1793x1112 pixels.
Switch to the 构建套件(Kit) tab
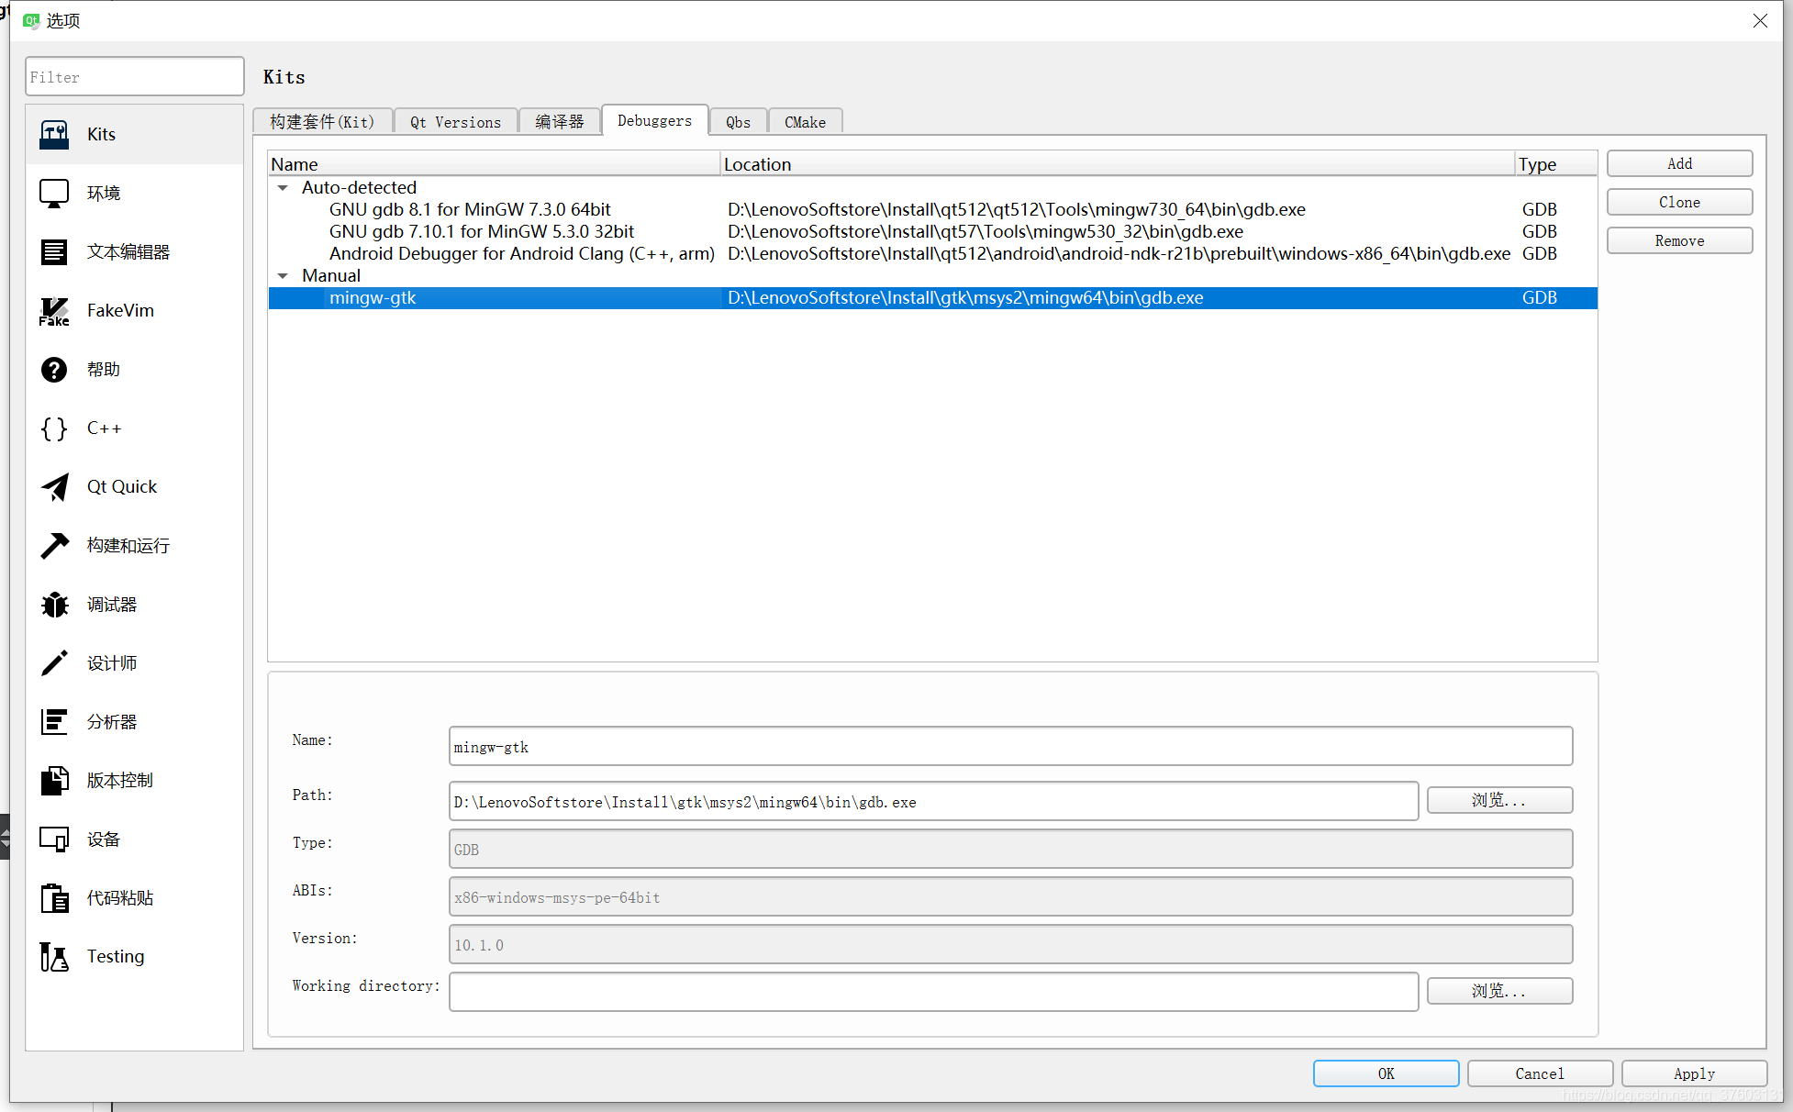[x=322, y=122]
